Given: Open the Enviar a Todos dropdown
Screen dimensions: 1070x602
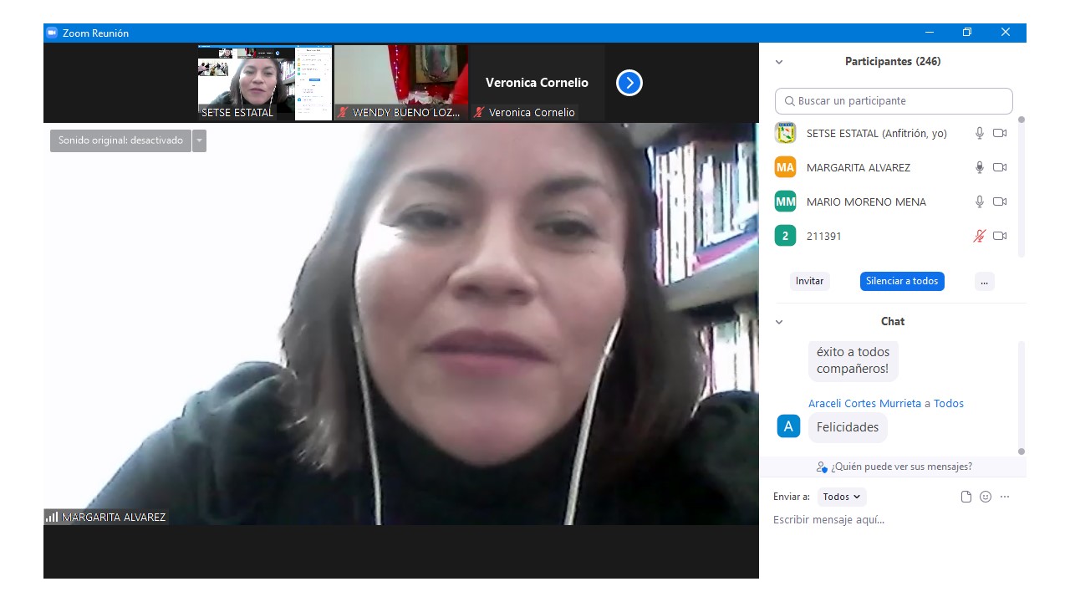Looking at the screenshot, I should pos(842,497).
